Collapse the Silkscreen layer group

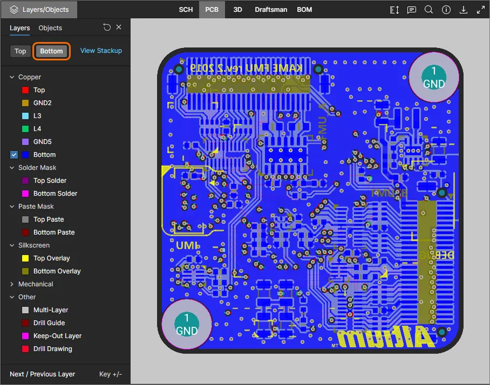[12, 245]
